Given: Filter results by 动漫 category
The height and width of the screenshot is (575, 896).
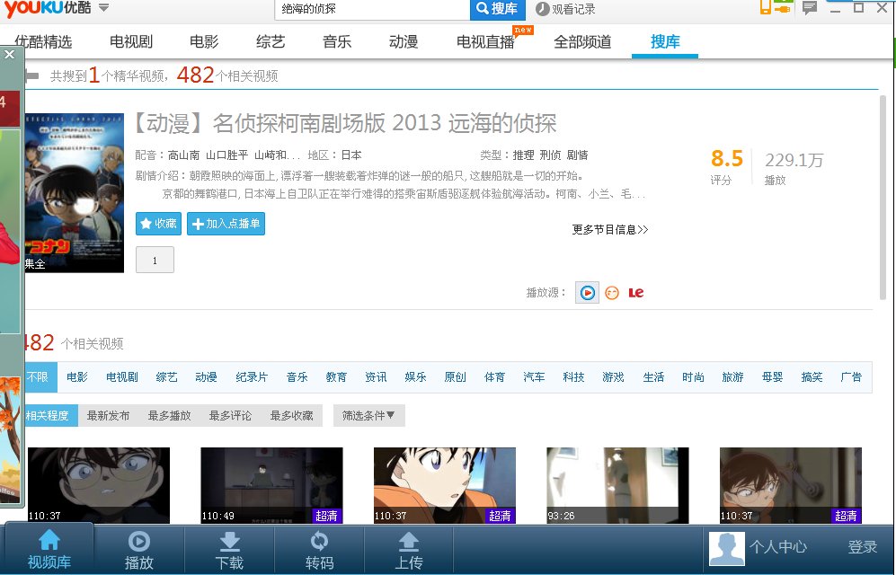Looking at the screenshot, I should [x=207, y=376].
